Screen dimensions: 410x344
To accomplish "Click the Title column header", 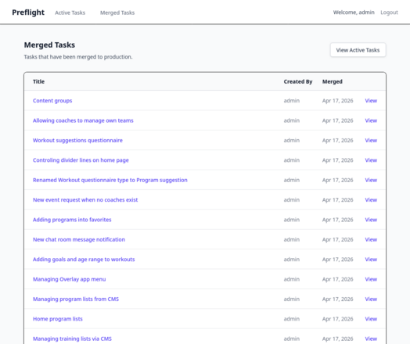I will pyautogui.click(x=38, y=81).
